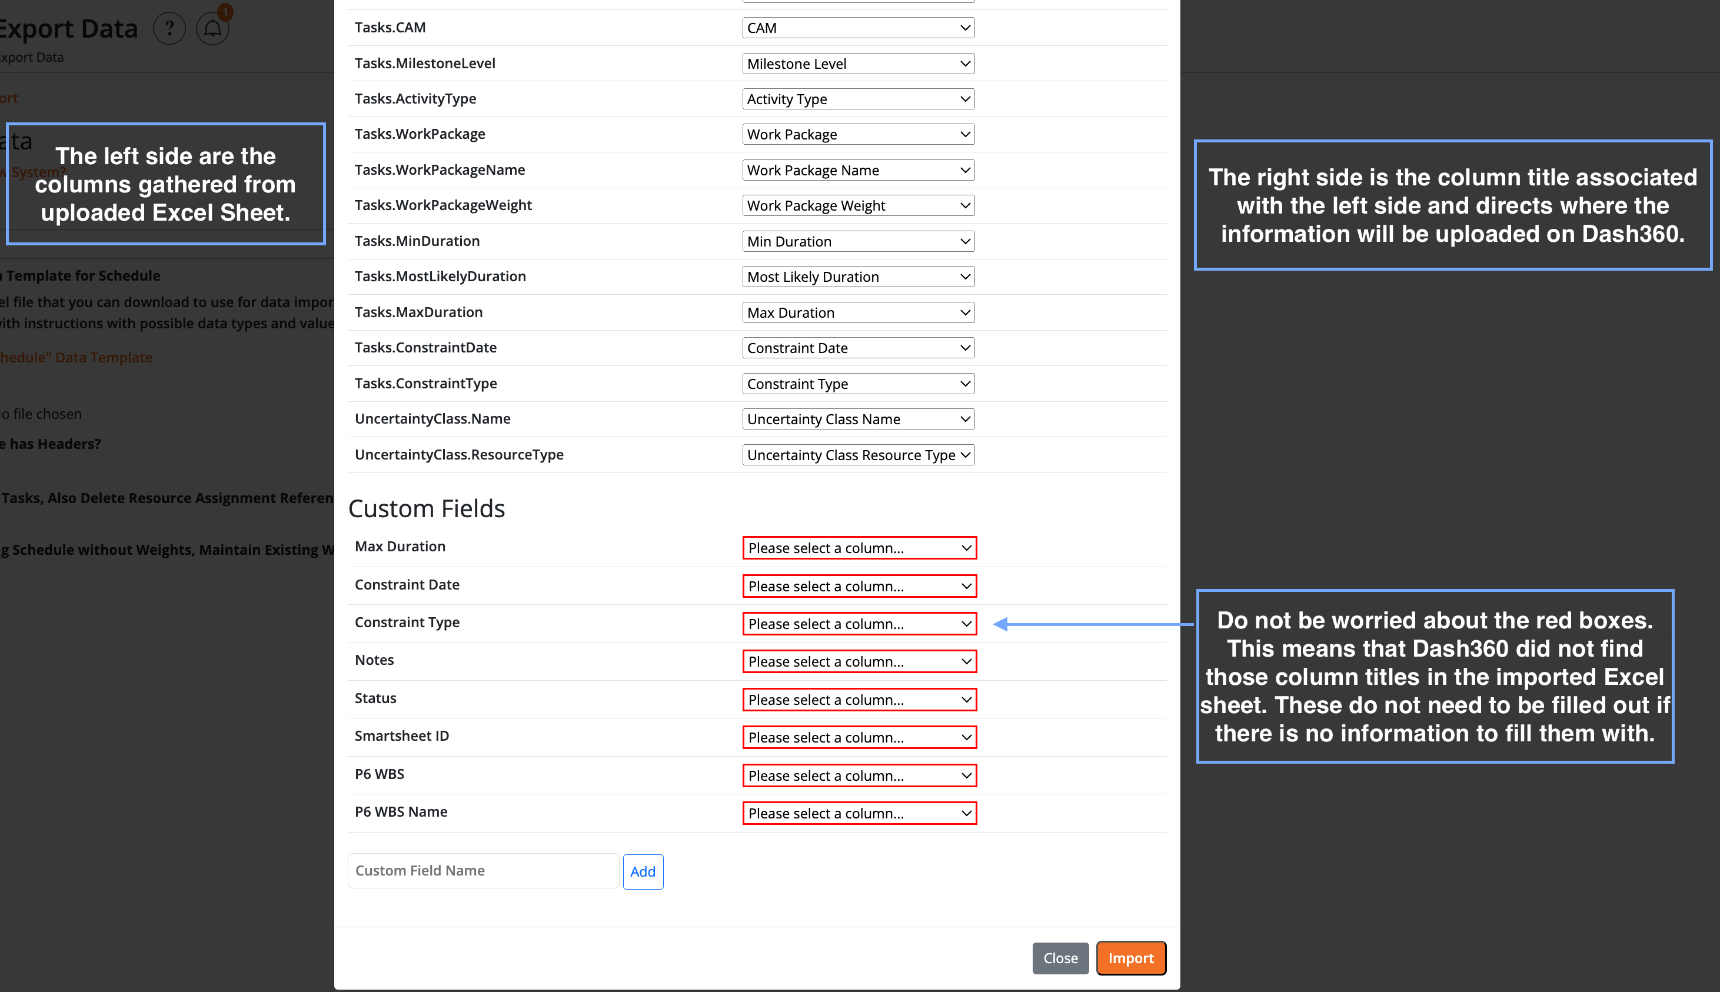Screen dimensions: 1720x992
Task: Select column for Status custom field
Action: click(x=859, y=700)
